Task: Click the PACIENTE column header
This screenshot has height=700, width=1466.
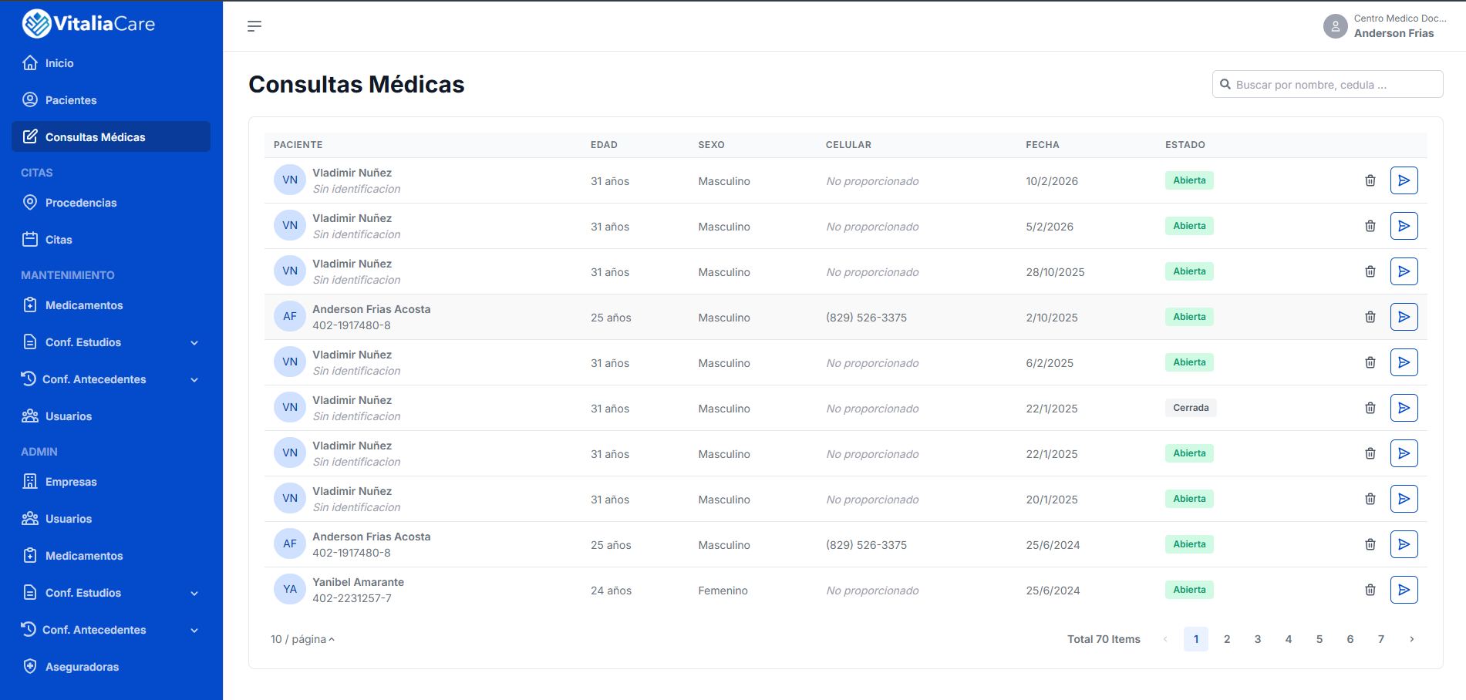Action: (x=298, y=145)
